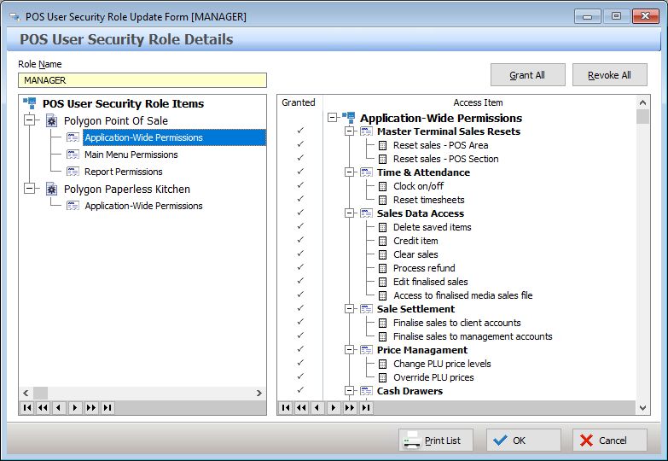Go to previous record in right access navigator
The image size is (668, 461).
(317, 408)
